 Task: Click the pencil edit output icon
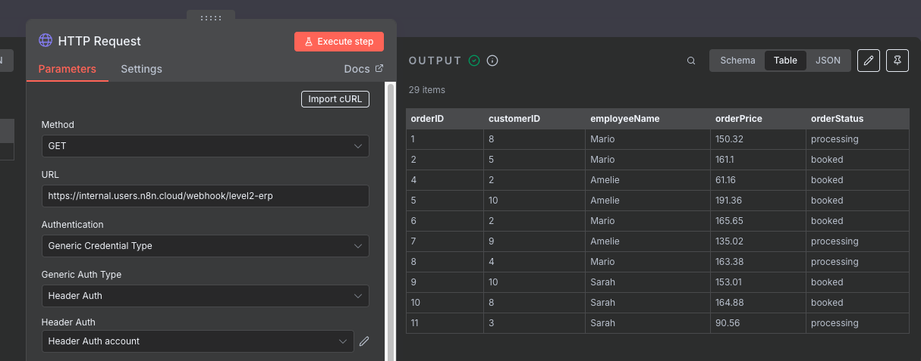click(x=869, y=61)
